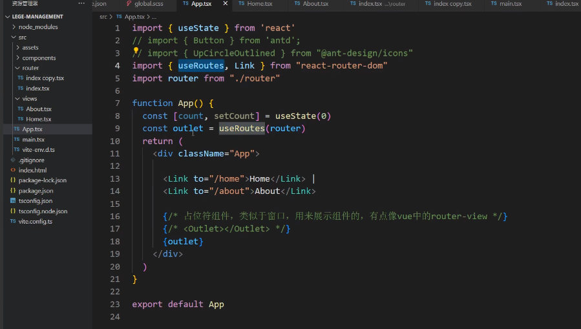Viewport: 581px width, 329px height.
Task: Click the git icon beside .gitignore
Action: [x=13, y=160]
